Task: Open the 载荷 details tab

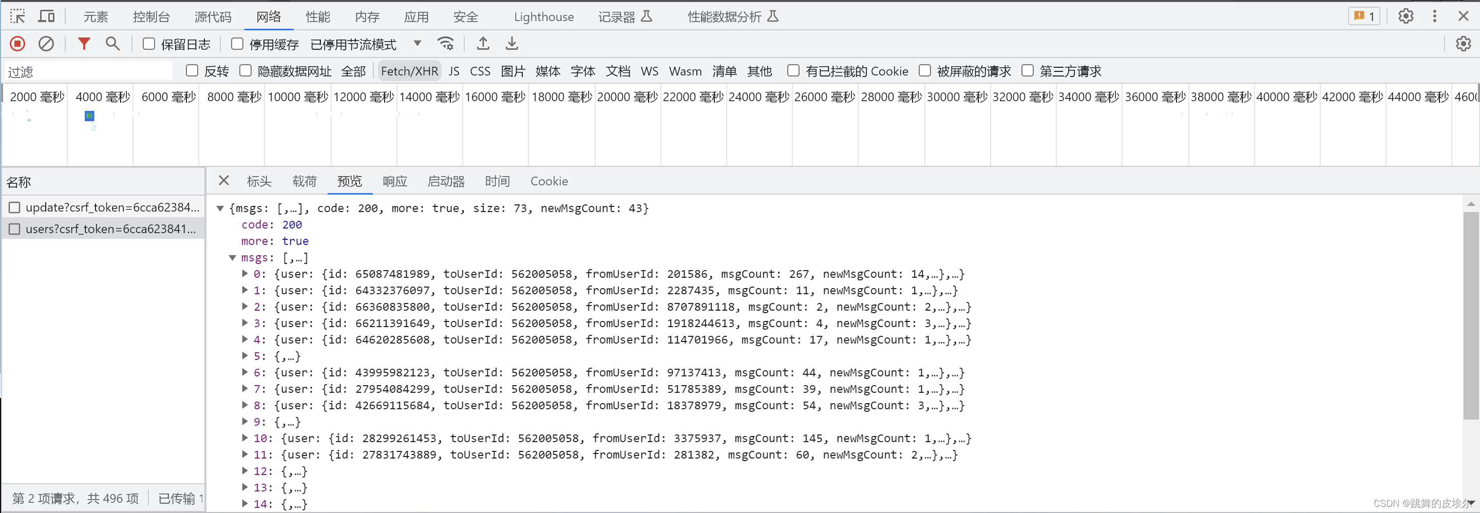Action: (305, 182)
